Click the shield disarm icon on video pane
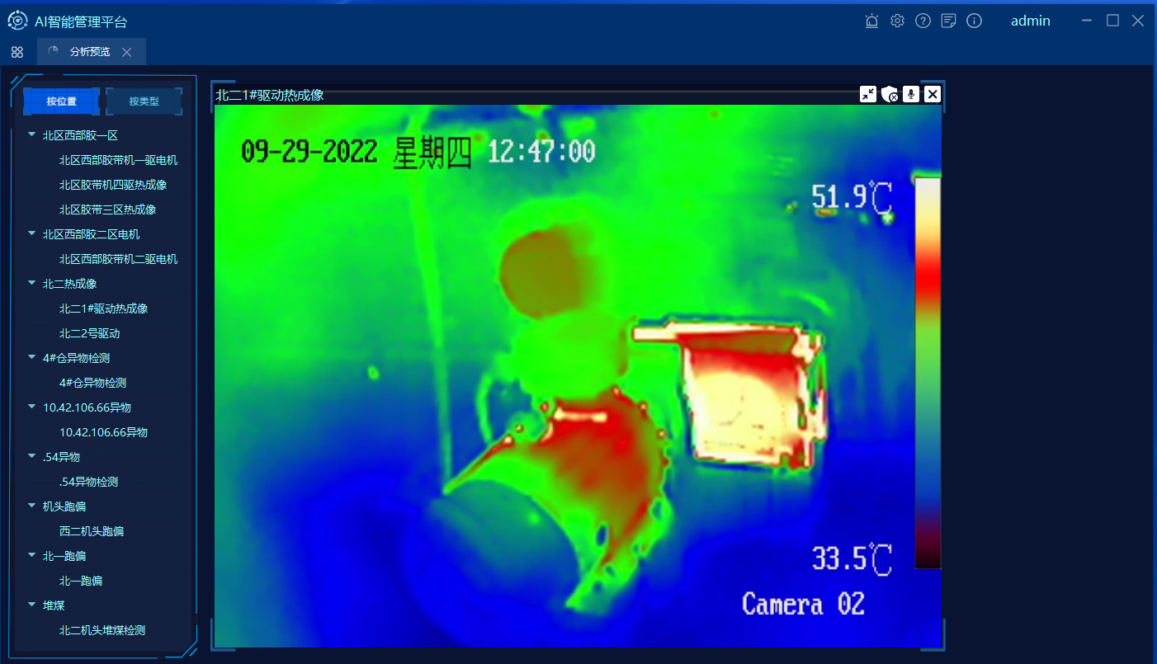The width and height of the screenshot is (1157, 664). pyautogui.click(x=890, y=94)
